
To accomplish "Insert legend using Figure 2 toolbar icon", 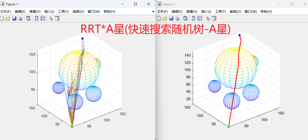I will (200, 18).
